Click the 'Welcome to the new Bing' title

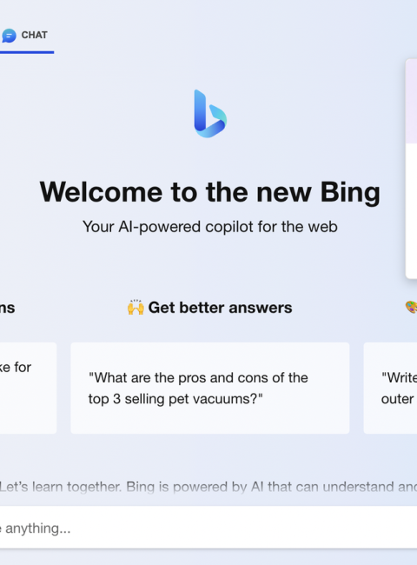pos(210,192)
